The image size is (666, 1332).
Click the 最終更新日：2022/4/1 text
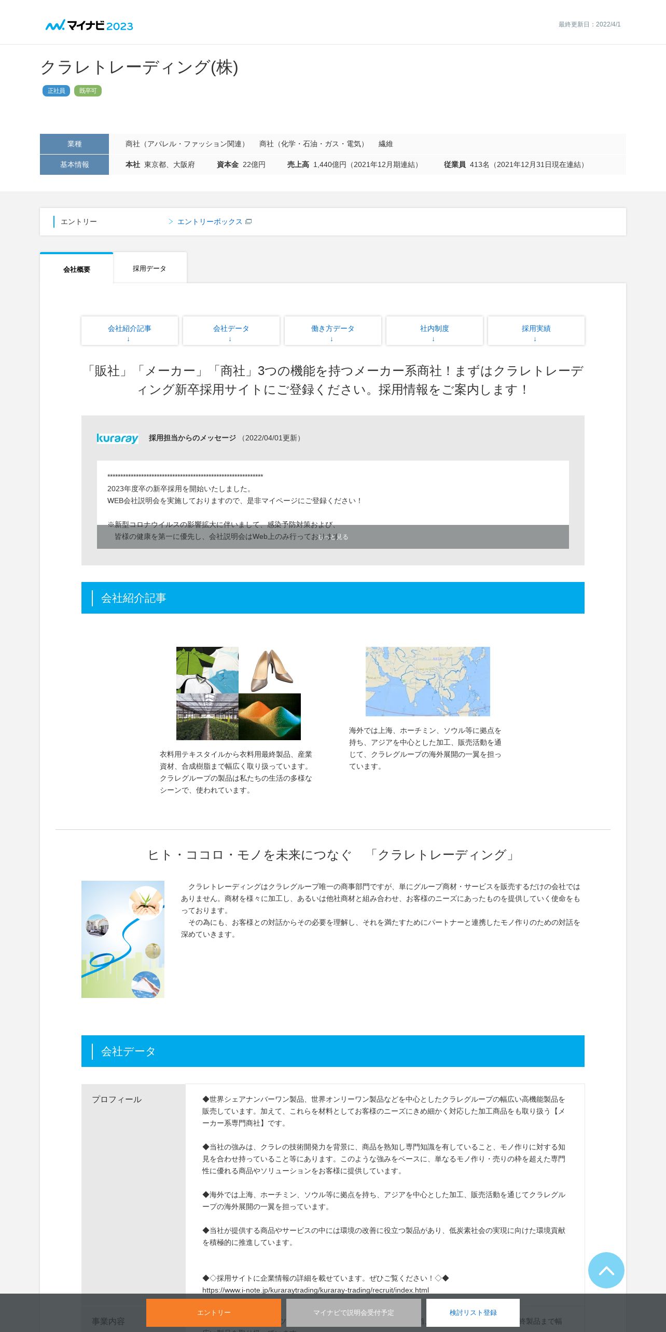[589, 24]
